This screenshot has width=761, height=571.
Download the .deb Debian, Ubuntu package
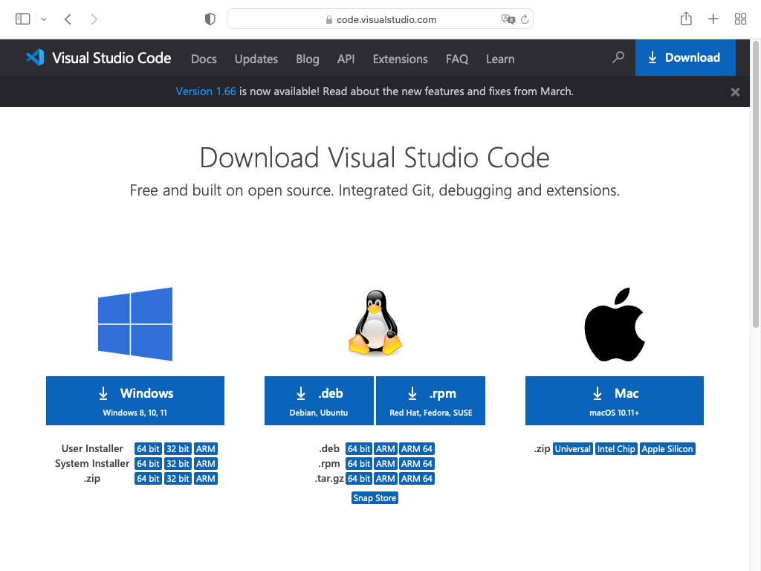click(319, 401)
